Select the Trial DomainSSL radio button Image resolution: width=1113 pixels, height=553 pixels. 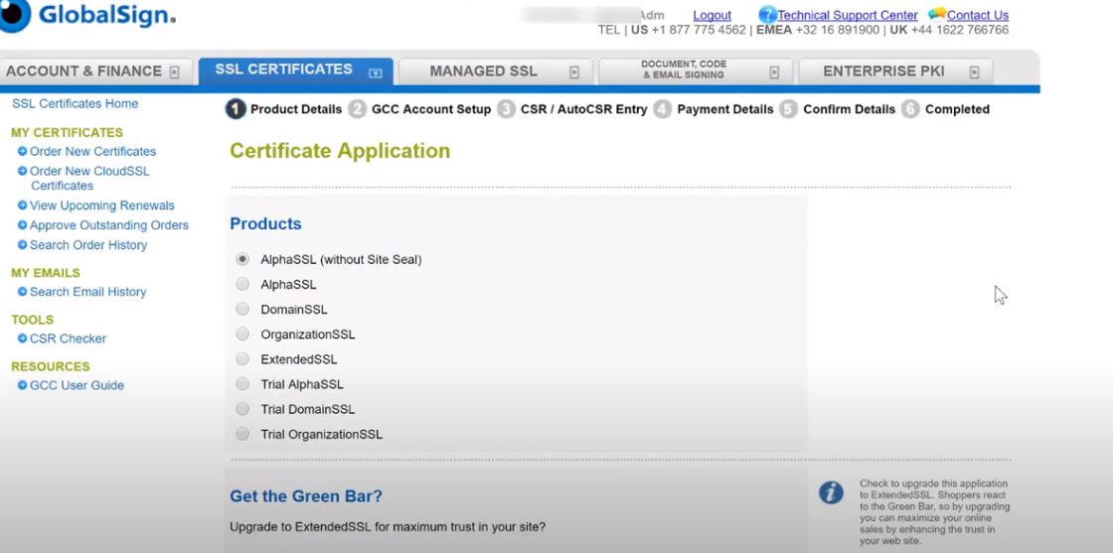[242, 409]
